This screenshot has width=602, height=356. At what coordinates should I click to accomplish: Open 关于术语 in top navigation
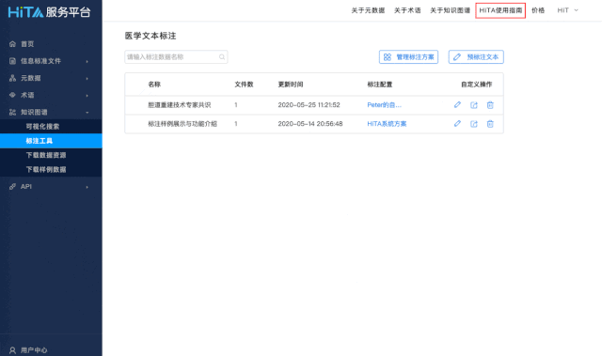point(407,10)
